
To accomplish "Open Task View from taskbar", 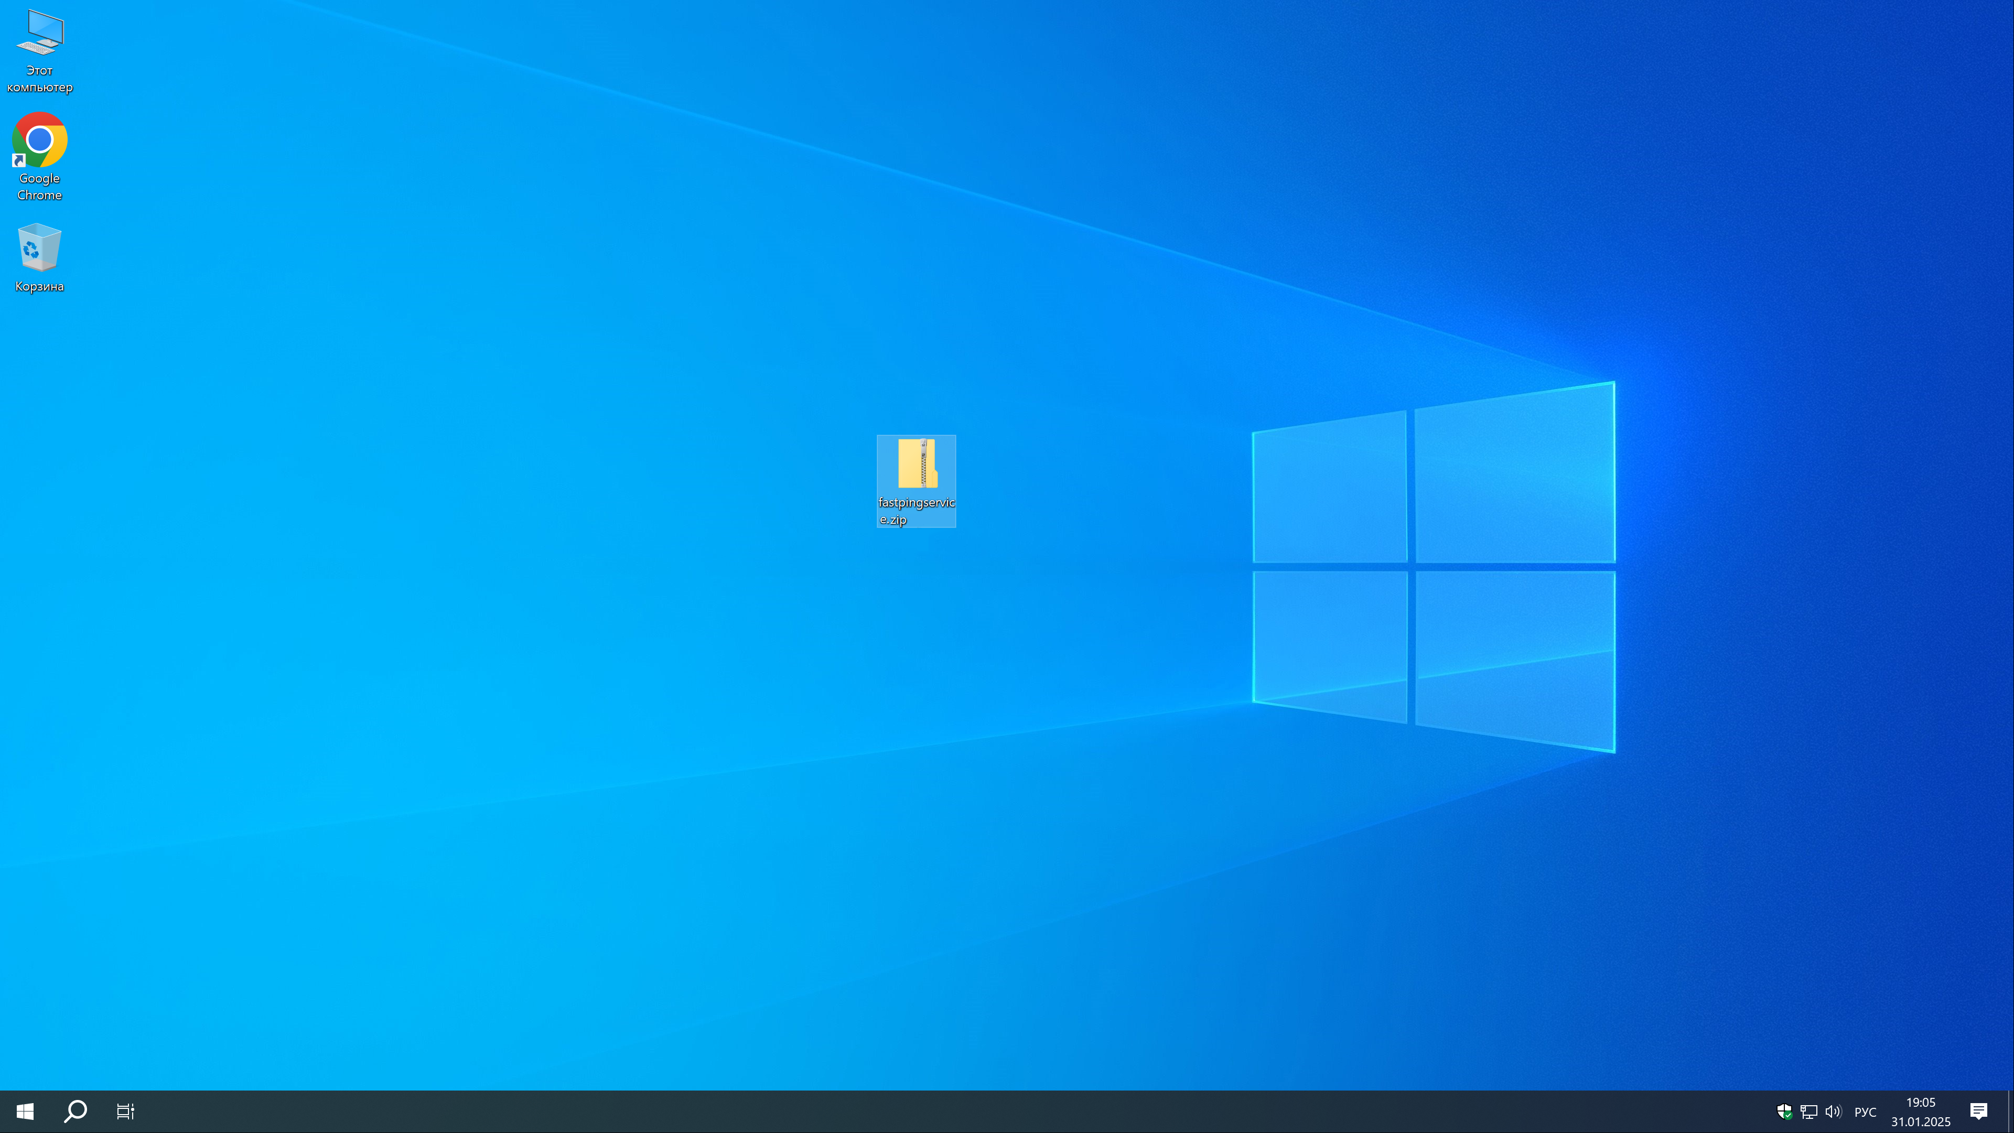I will [x=125, y=1111].
